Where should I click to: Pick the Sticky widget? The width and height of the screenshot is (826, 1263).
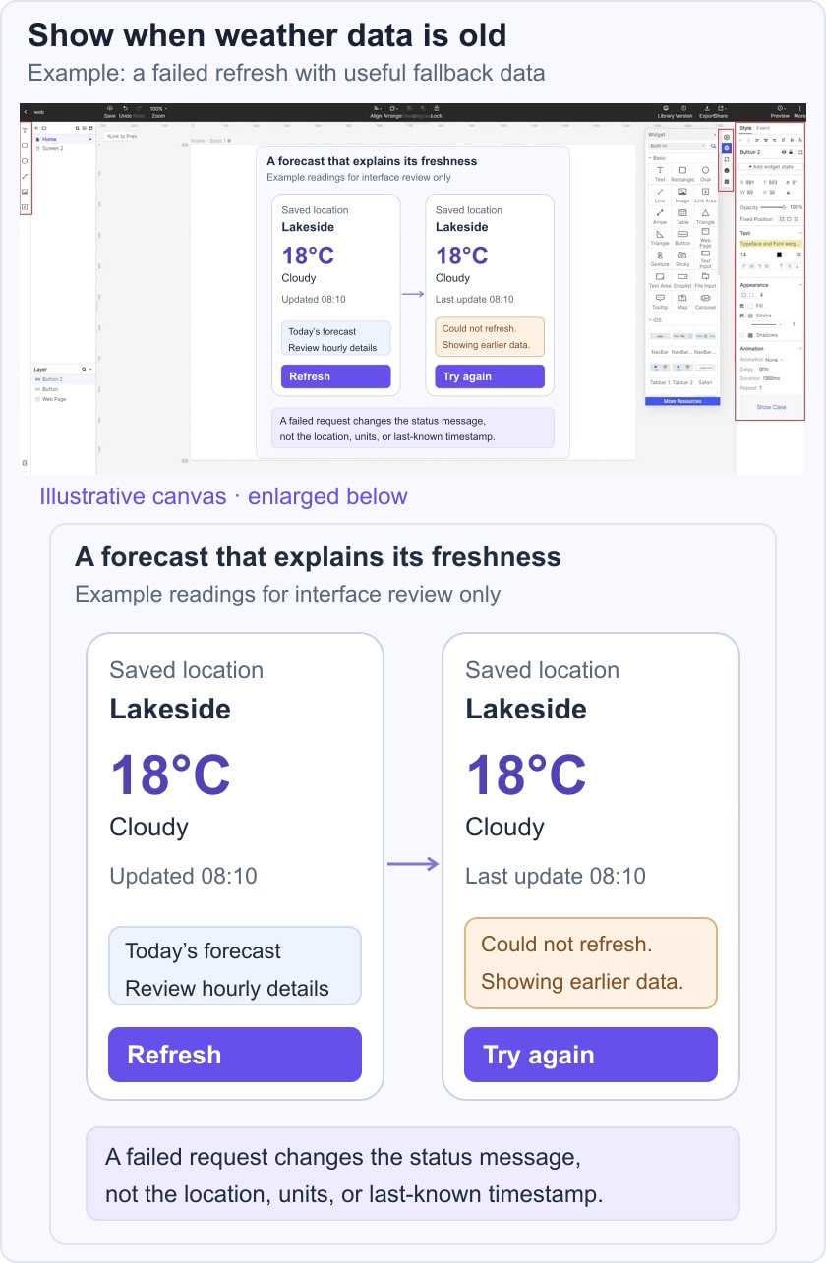tap(682, 258)
